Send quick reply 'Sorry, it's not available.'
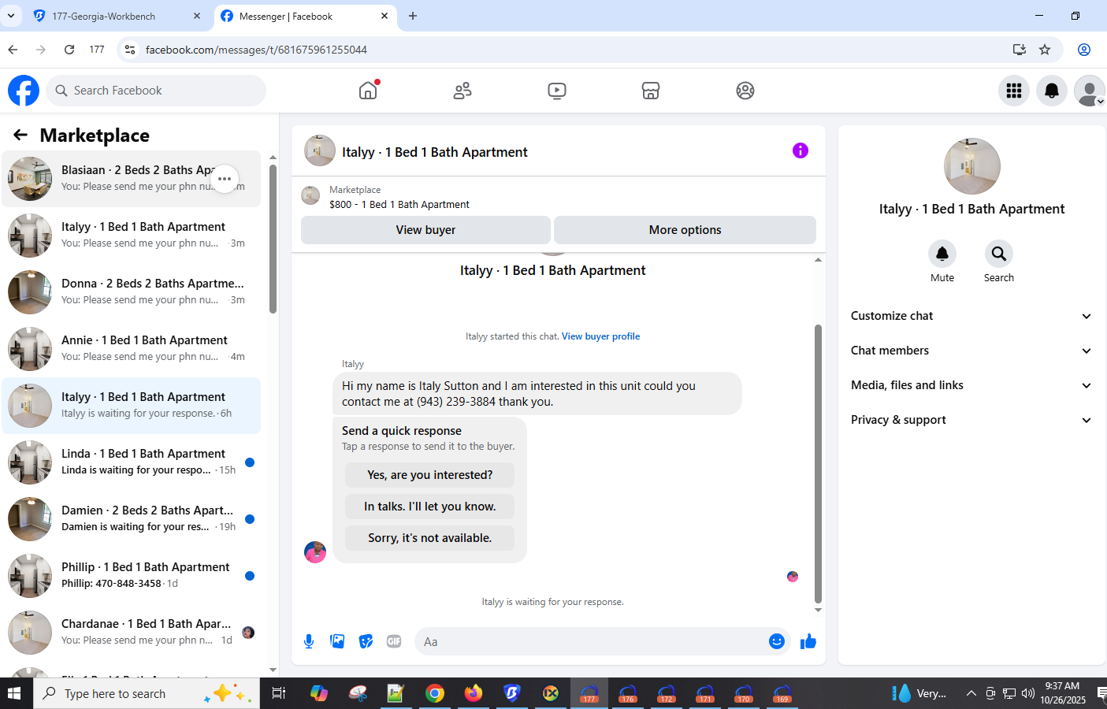Image resolution: width=1107 pixels, height=709 pixels. pyautogui.click(x=429, y=538)
